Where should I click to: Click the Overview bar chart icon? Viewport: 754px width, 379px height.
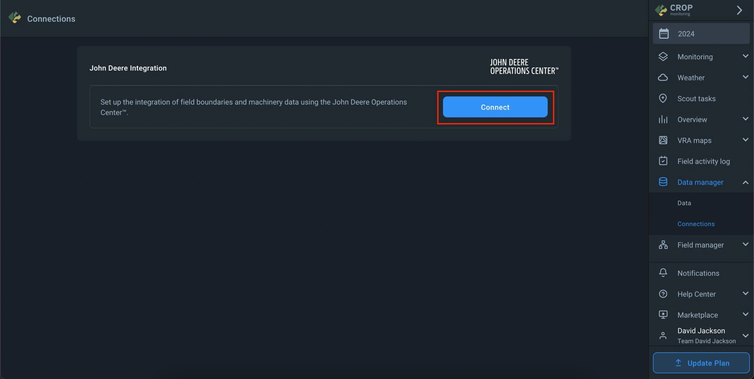663,119
